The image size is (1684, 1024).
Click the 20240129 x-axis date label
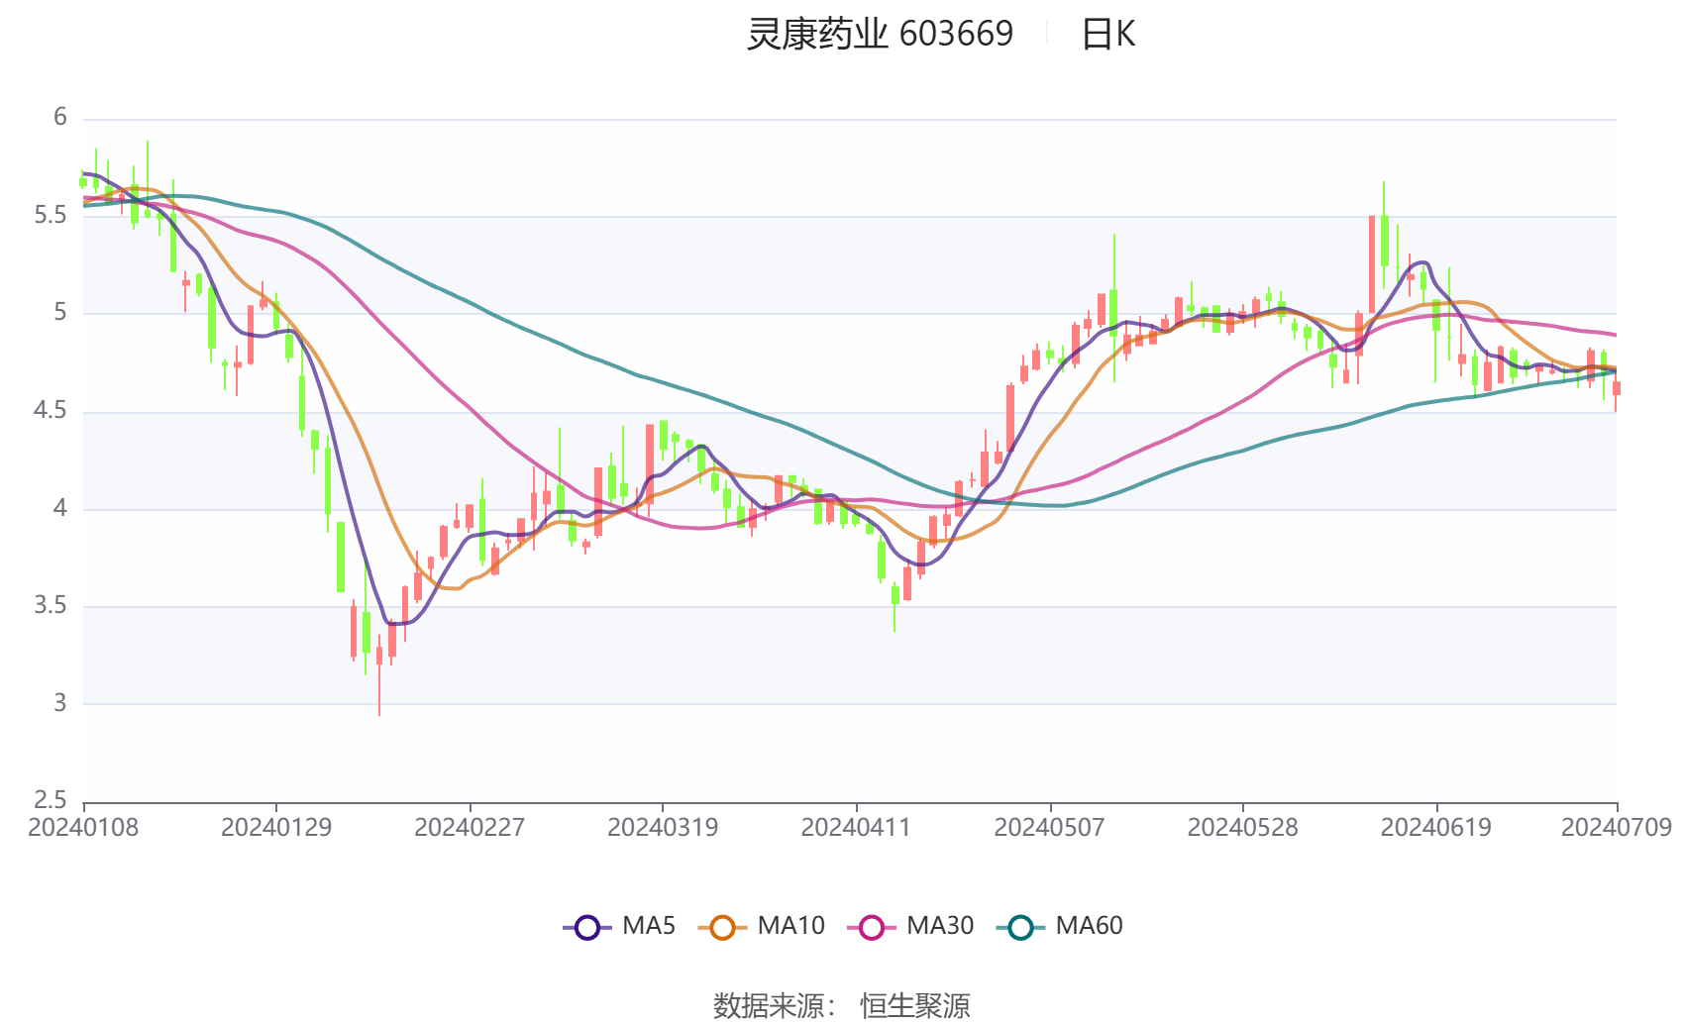tap(276, 827)
